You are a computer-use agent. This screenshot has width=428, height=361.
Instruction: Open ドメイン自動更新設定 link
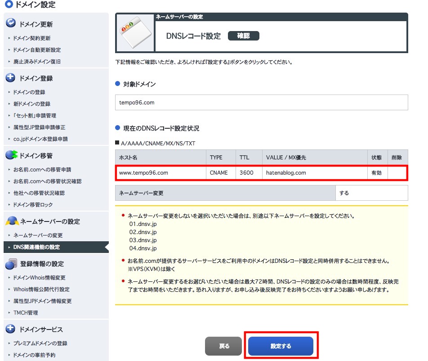click(x=37, y=50)
